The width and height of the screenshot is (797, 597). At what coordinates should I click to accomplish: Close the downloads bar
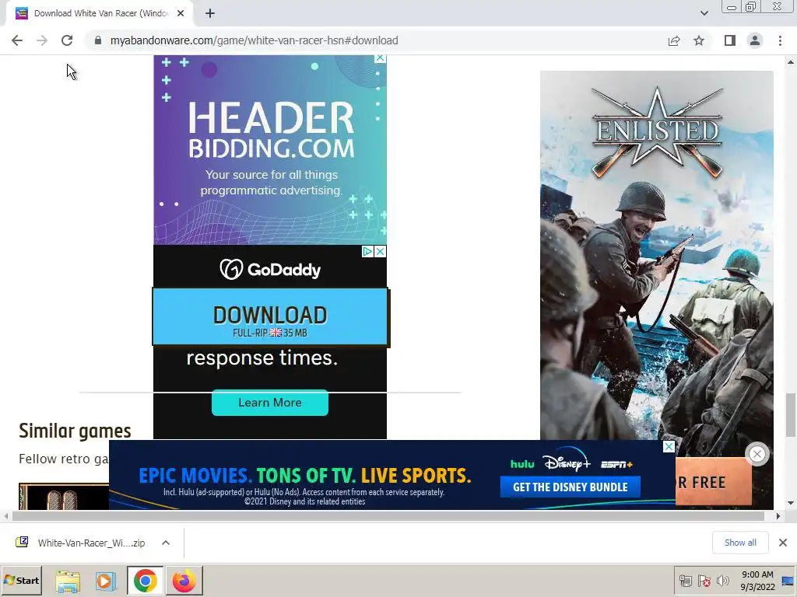783,543
